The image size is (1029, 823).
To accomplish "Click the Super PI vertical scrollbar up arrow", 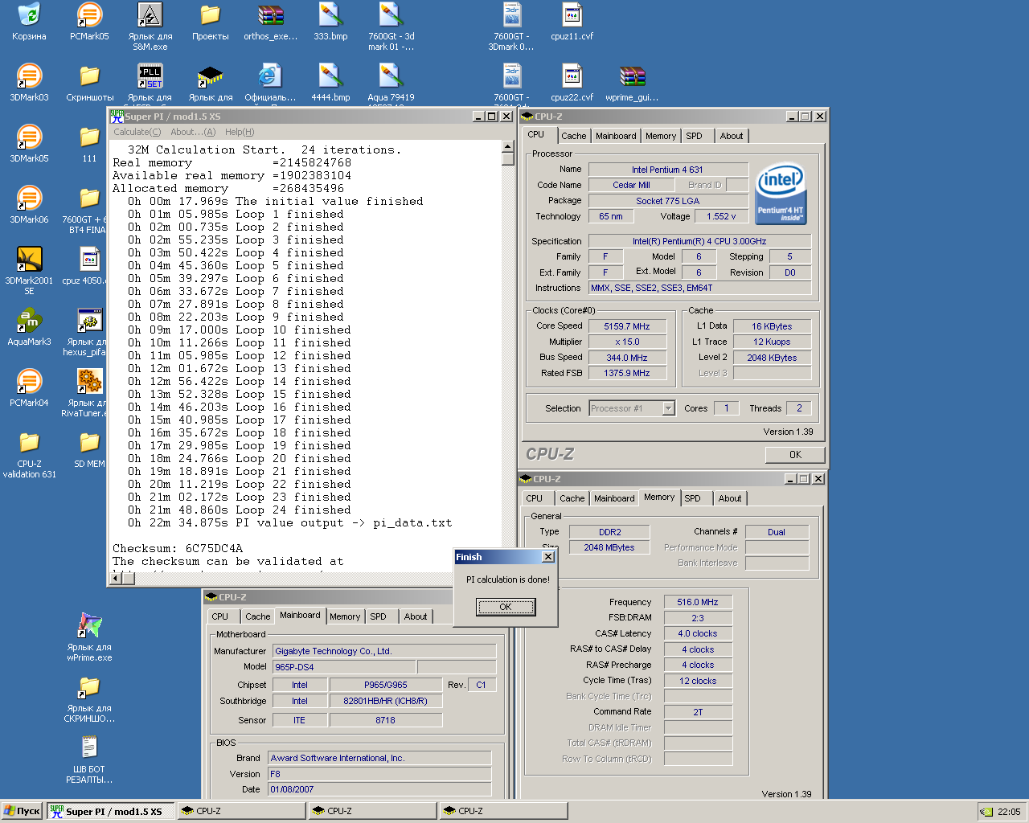I will [x=508, y=146].
